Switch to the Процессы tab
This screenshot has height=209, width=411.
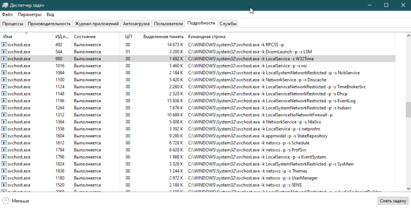pyautogui.click(x=13, y=24)
